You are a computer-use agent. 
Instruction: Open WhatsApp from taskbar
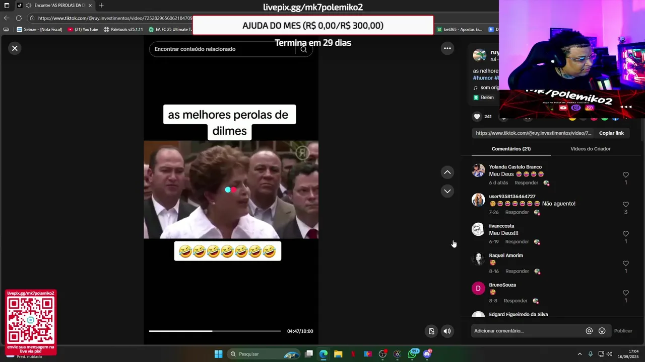413,354
